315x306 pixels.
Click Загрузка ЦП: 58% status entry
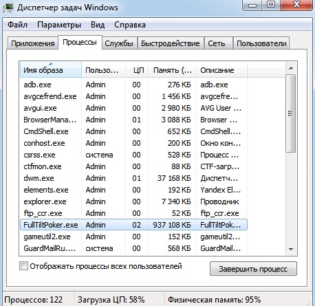pos(111,300)
